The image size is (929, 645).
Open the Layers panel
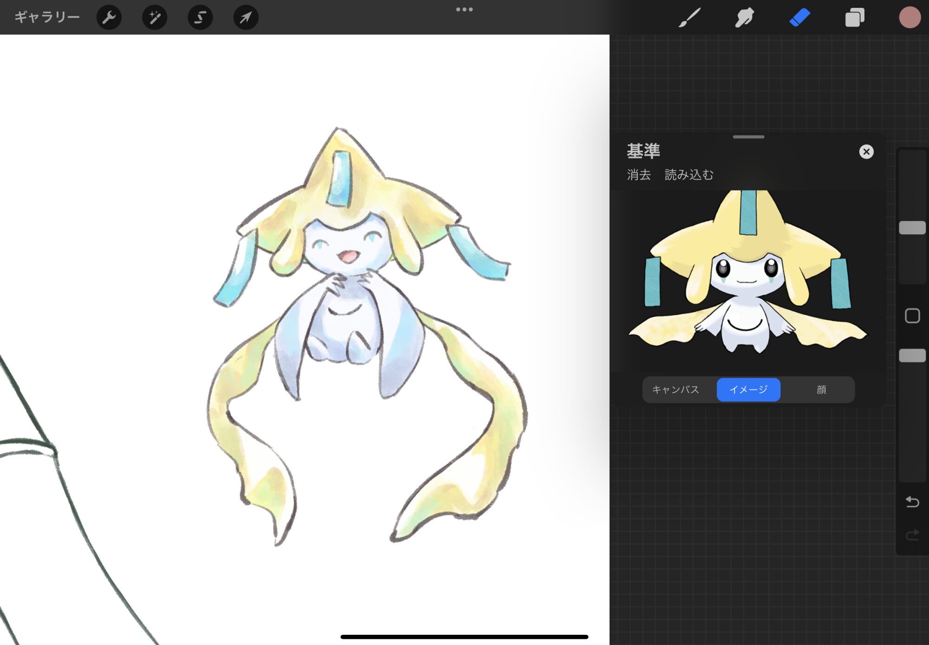point(855,18)
